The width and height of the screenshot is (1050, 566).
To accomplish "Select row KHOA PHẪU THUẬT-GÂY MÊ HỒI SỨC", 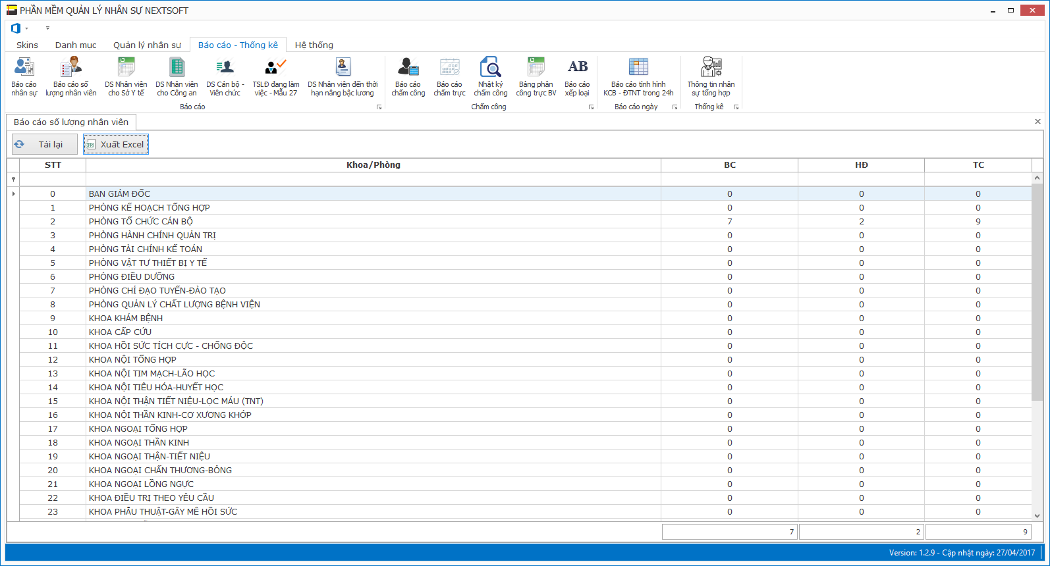I will 526,511.
